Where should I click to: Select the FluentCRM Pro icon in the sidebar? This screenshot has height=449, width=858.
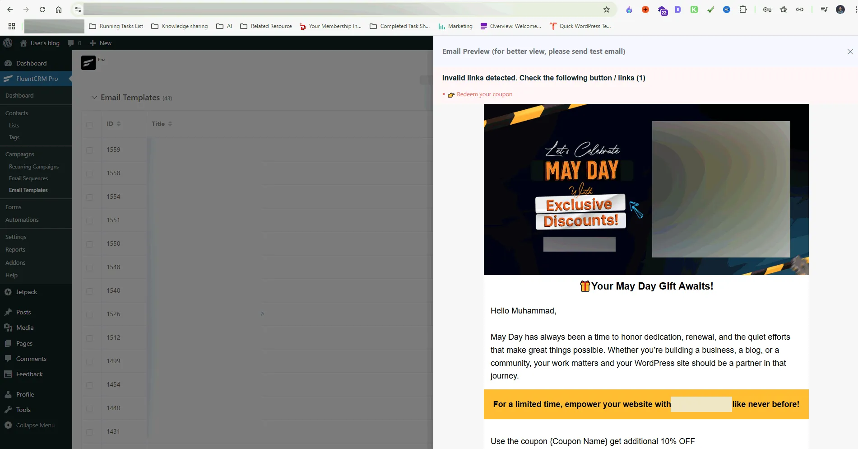click(8, 79)
